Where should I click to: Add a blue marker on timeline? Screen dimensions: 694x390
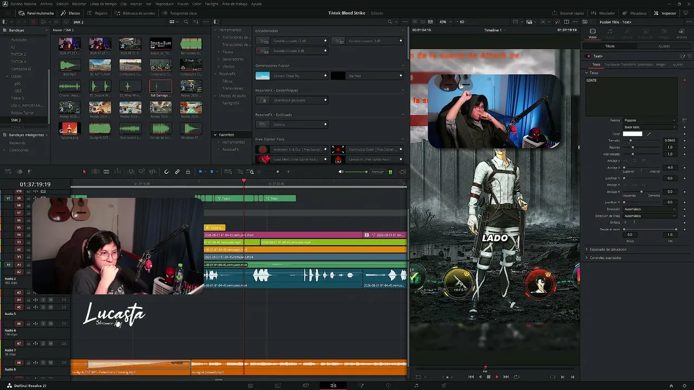(x=212, y=172)
